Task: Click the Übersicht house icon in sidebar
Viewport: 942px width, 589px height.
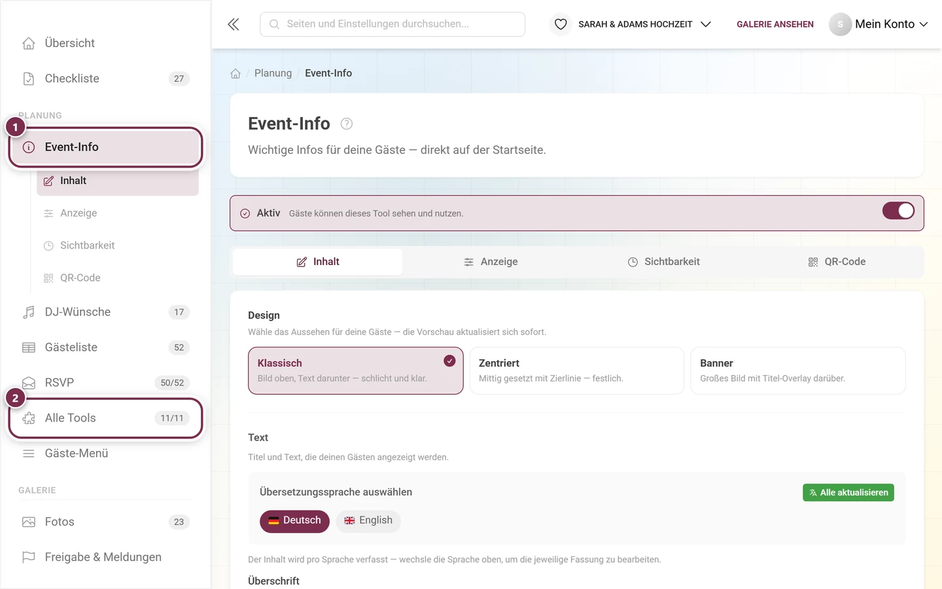Action: click(29, 43)
